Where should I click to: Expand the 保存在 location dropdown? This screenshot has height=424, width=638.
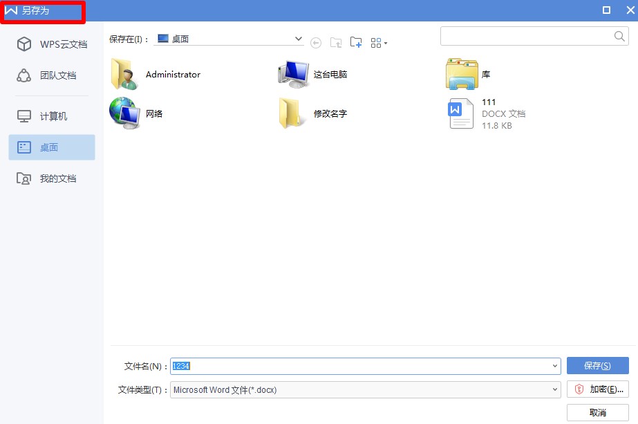pyautogui.click(x=298, y=39)
